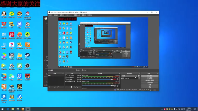Click the Stop Streaming button

pos(150,76)
